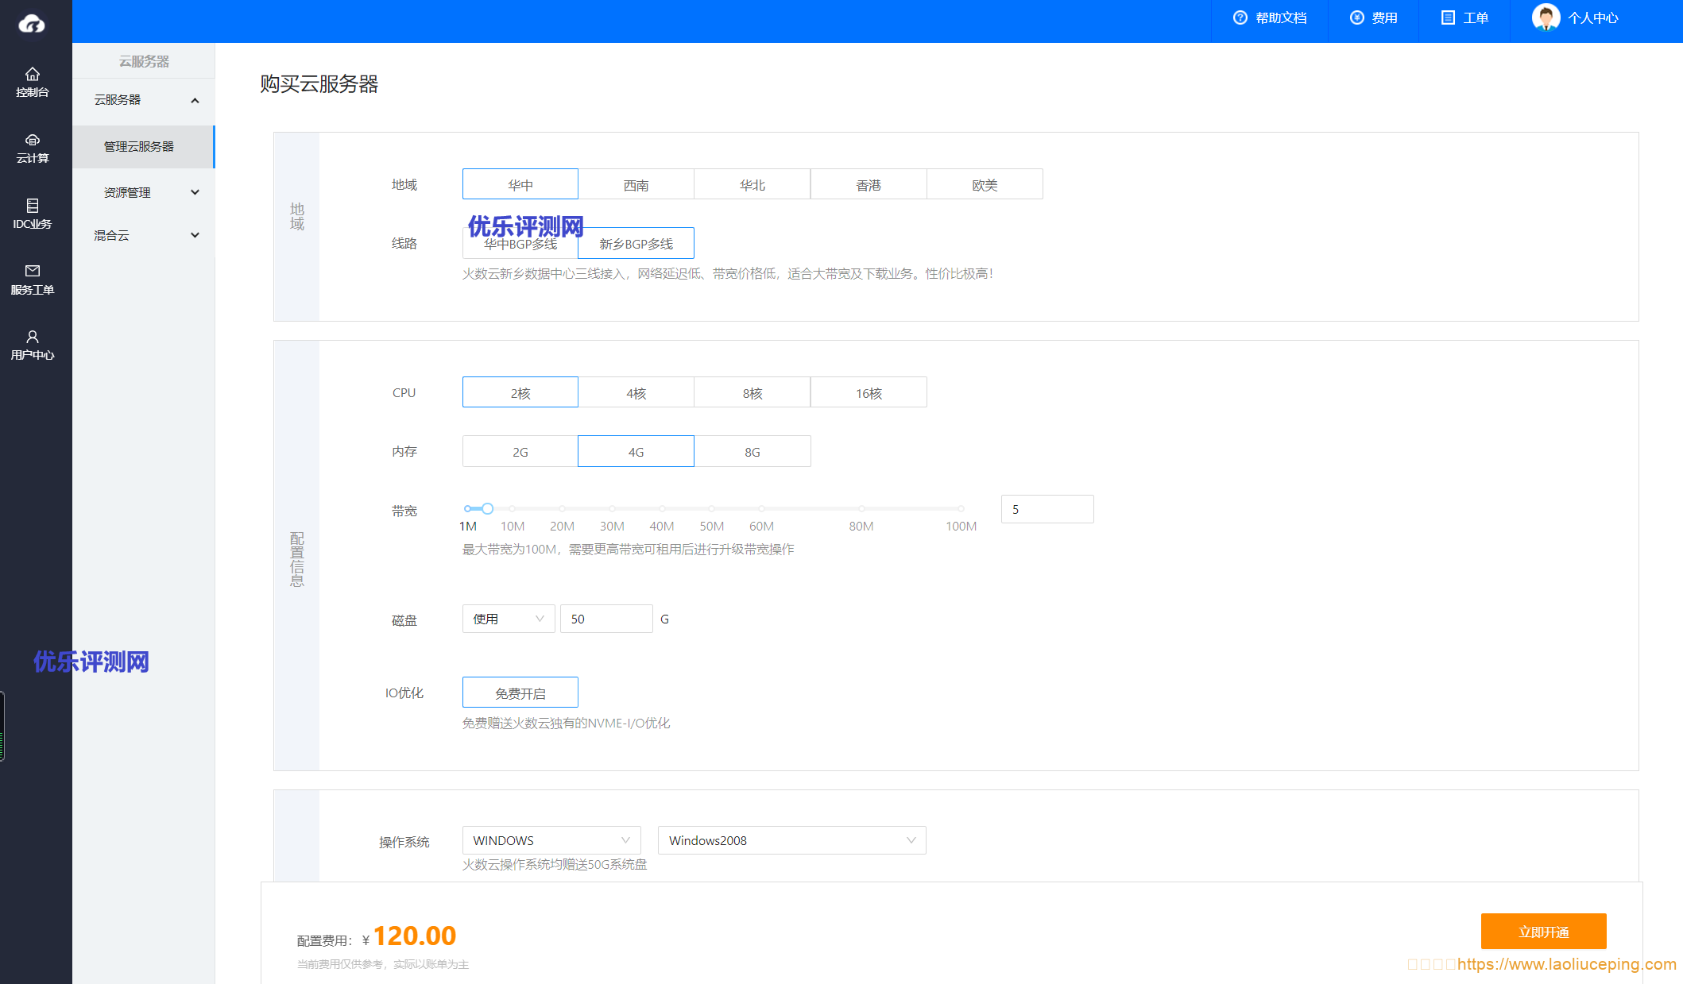Open 控制台 home icon in sidebar
Screen dimensions: 1683x984
coord(33,74)
